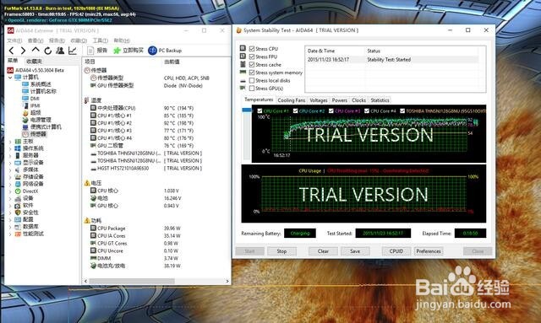
Task: Collapse the 计算机 tree node
Action: point(10,77)
